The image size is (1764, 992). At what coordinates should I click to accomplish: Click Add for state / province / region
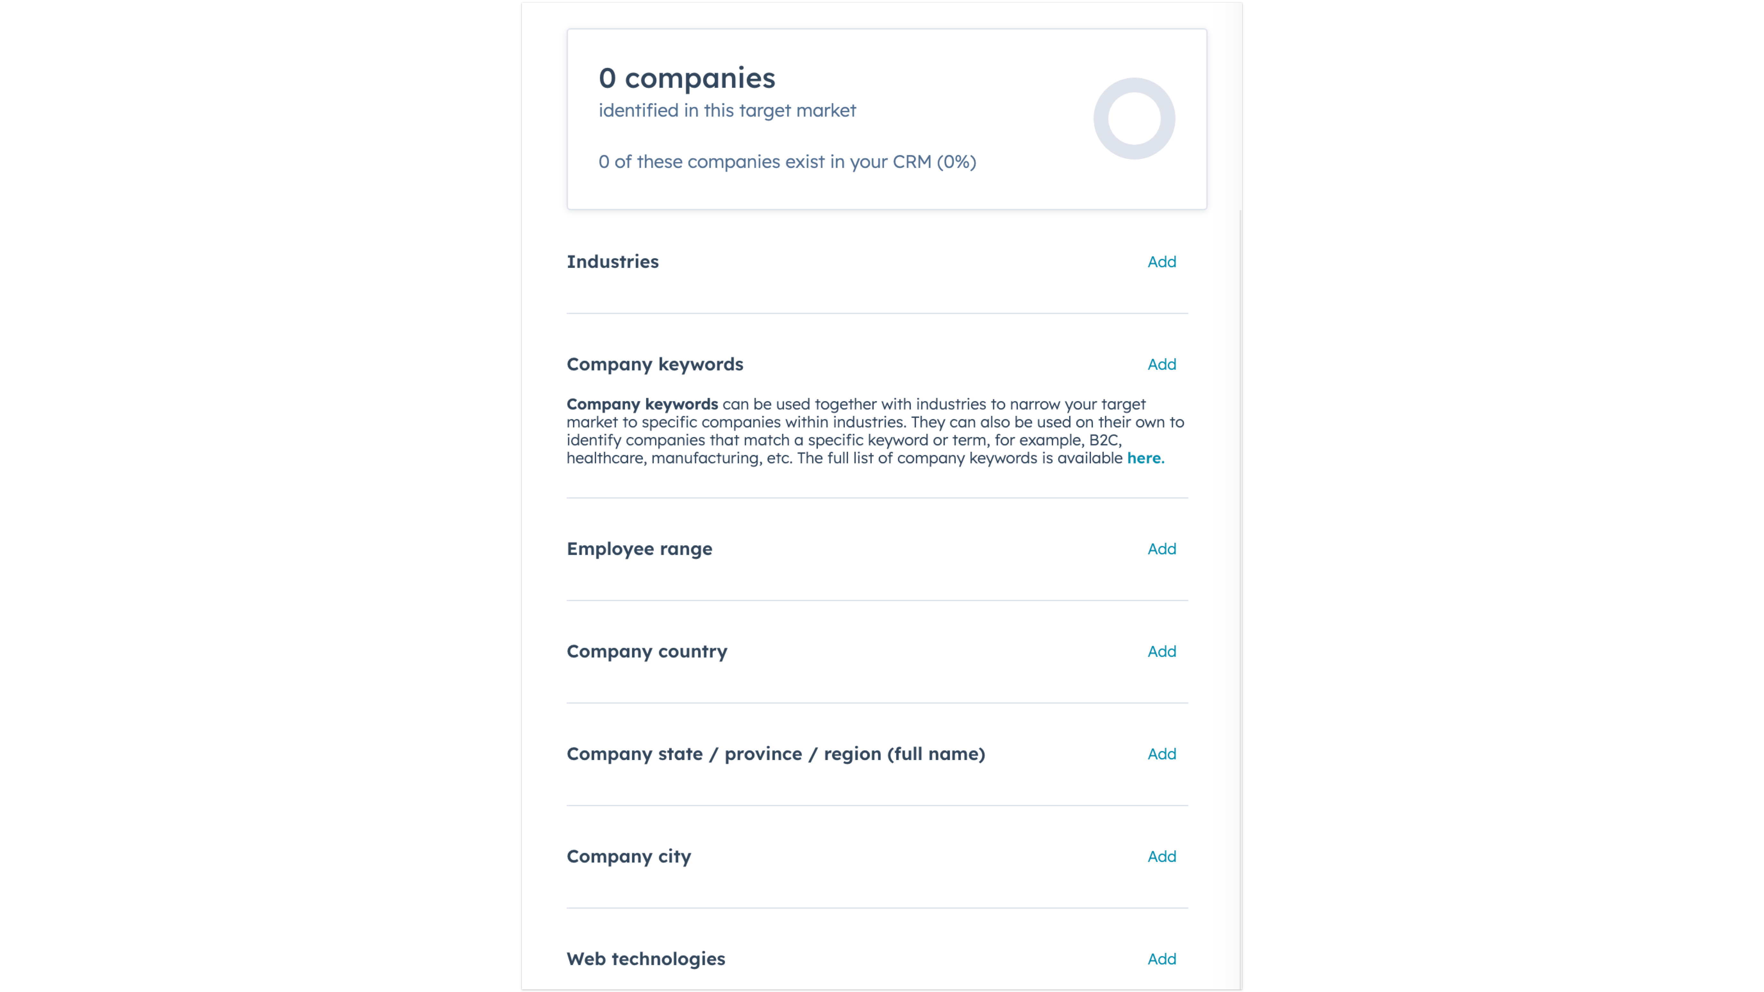click(1161, 754)
